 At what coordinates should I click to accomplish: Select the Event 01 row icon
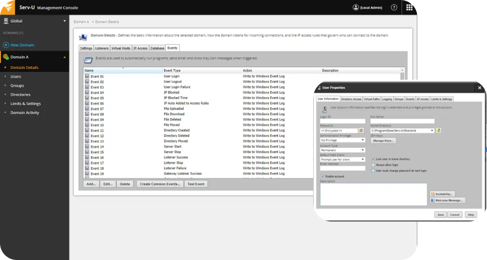[87, 76]
